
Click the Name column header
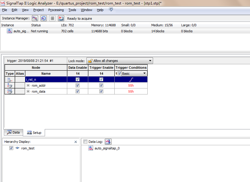(46, 74)
